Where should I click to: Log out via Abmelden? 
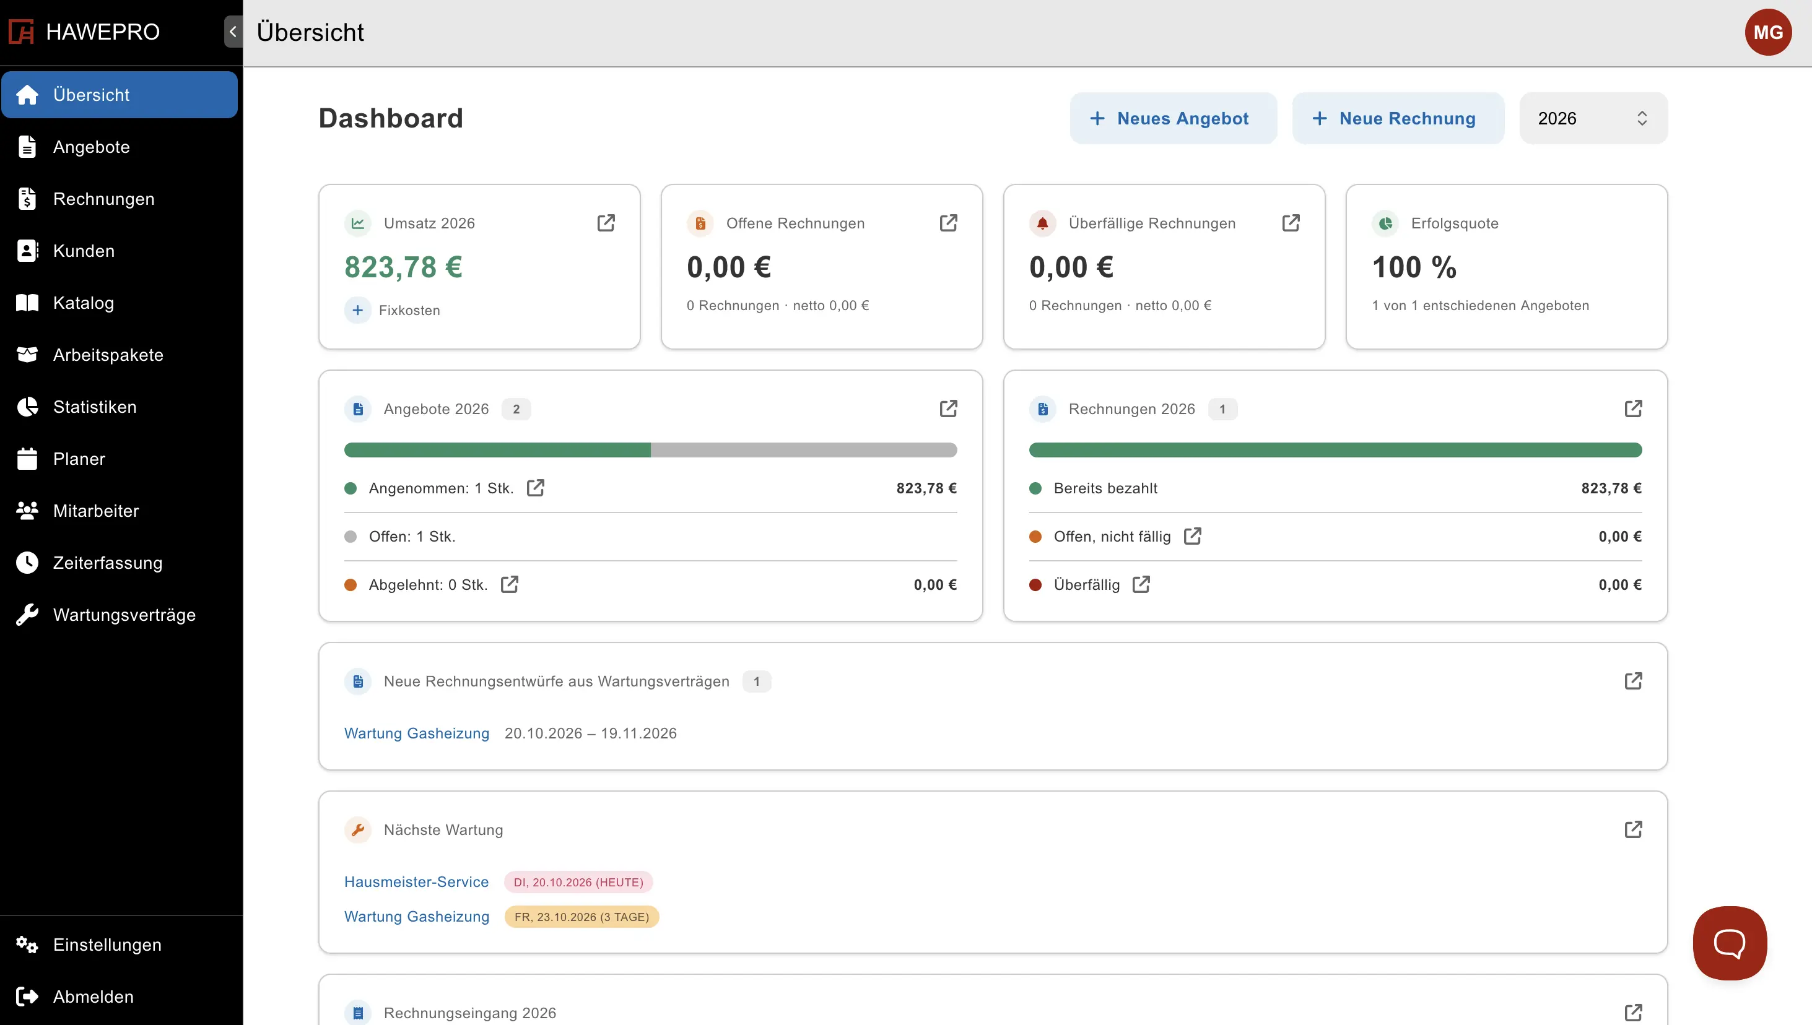120,997
